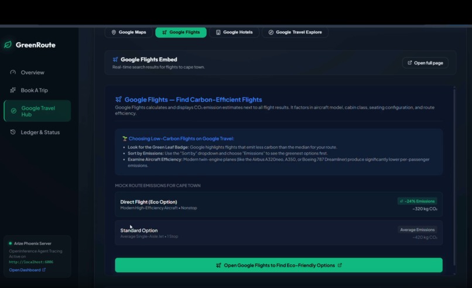Click the map pin icon on Google Maps tab
This screenshot has width=472, height=288.
[x=114, y=32]
